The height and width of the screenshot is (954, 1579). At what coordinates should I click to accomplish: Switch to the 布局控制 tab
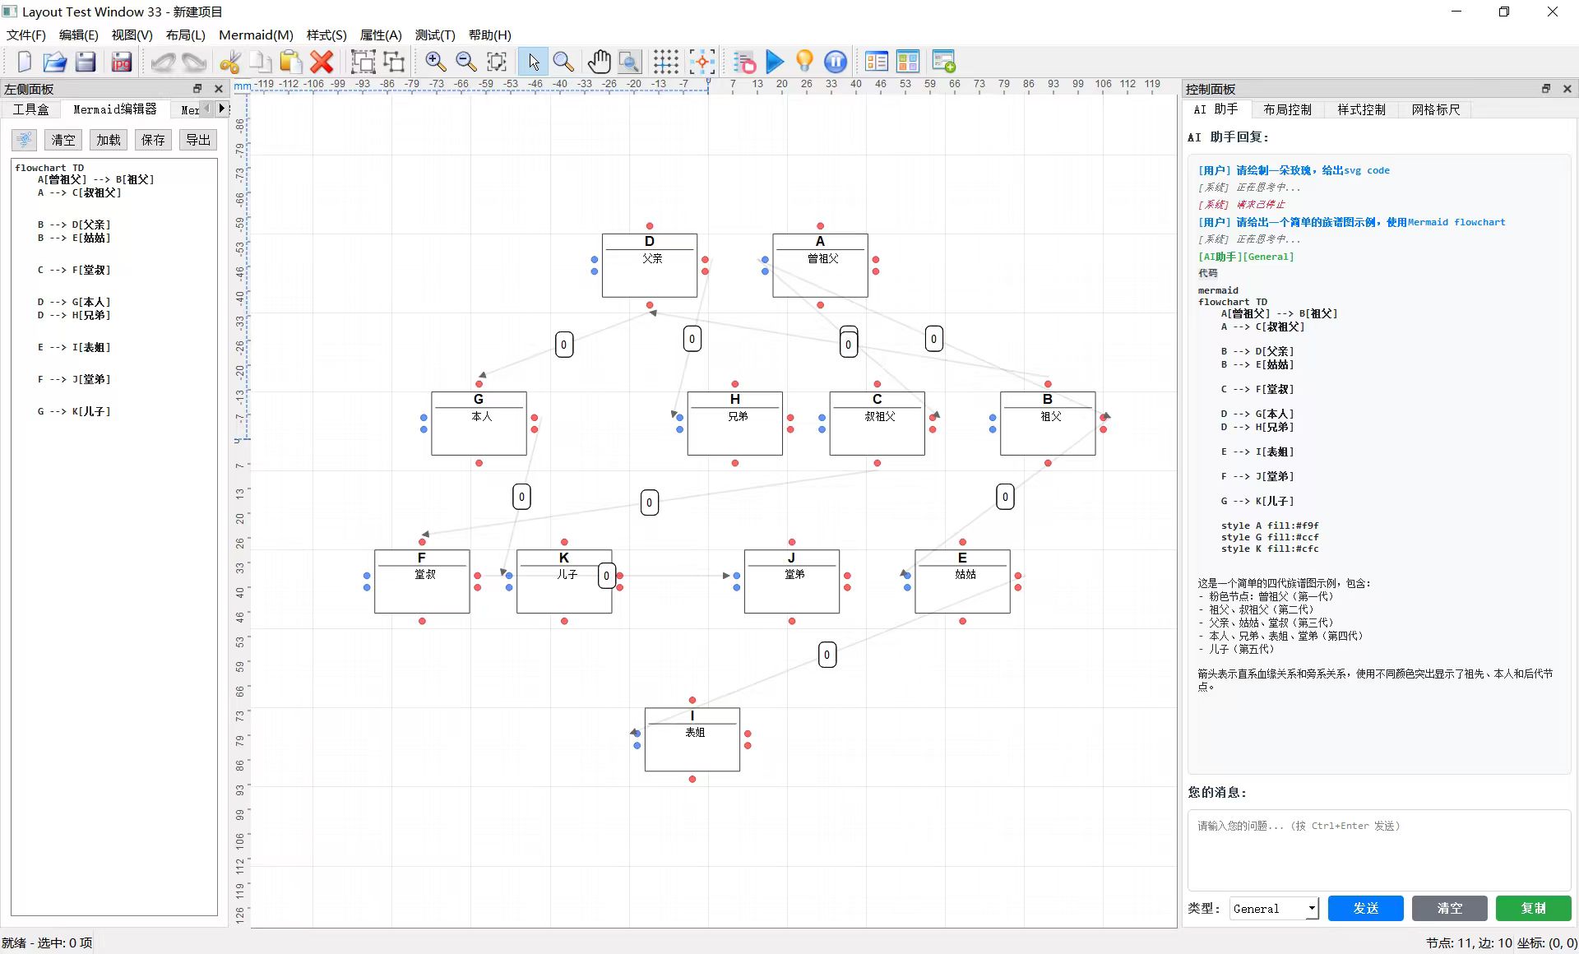click(1287, 109)
